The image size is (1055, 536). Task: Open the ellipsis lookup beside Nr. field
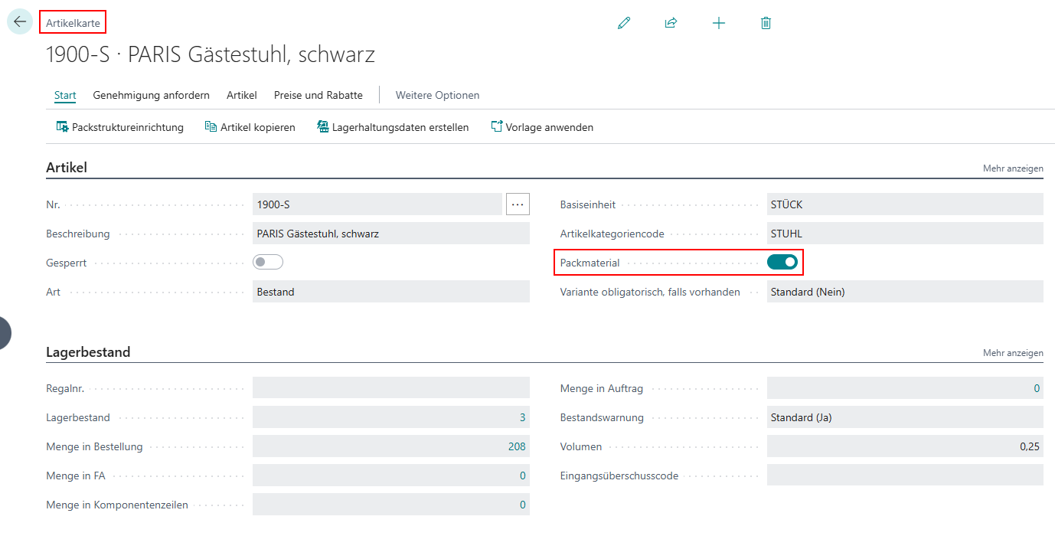(x=518, y=204)
